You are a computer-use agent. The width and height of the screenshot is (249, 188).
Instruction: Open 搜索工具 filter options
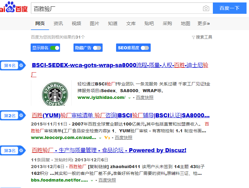click(x=204, y=37)
